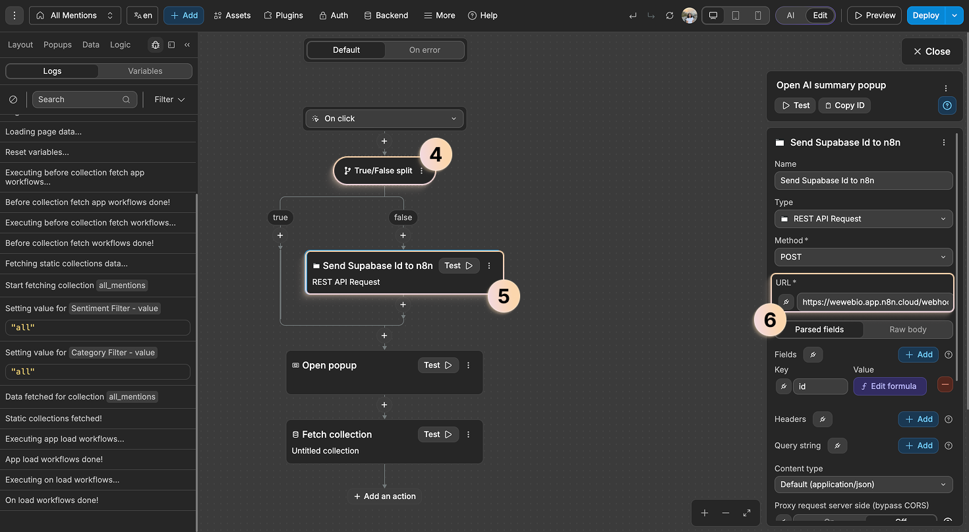The image size is (969, 532).
Task: Click the refresh icon in the top bar
Action: pos(670,15)
